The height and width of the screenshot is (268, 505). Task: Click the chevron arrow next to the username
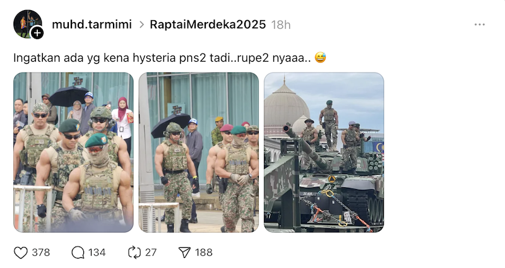click(x=141, y=25)
